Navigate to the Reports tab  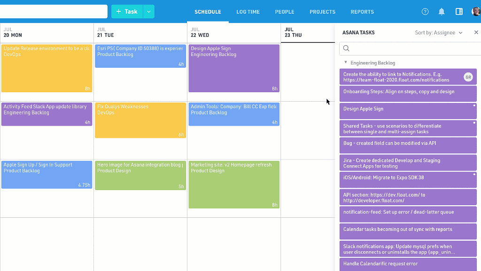pyautogui.click(x=362, y=12)
